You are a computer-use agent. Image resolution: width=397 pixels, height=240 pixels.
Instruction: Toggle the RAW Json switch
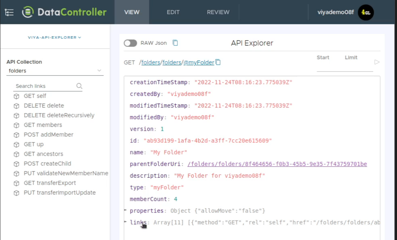130,43
